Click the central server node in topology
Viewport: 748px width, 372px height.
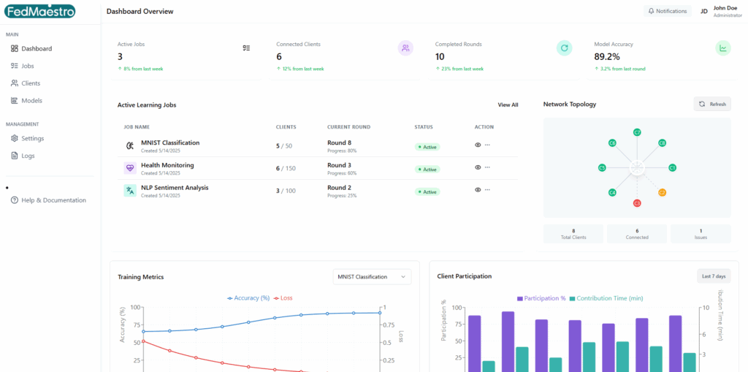[x=637, y=167]
